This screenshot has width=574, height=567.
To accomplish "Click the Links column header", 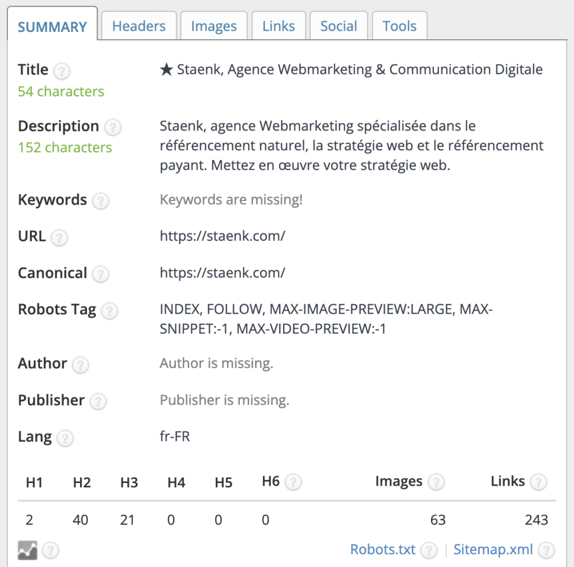I will [508, 481].
